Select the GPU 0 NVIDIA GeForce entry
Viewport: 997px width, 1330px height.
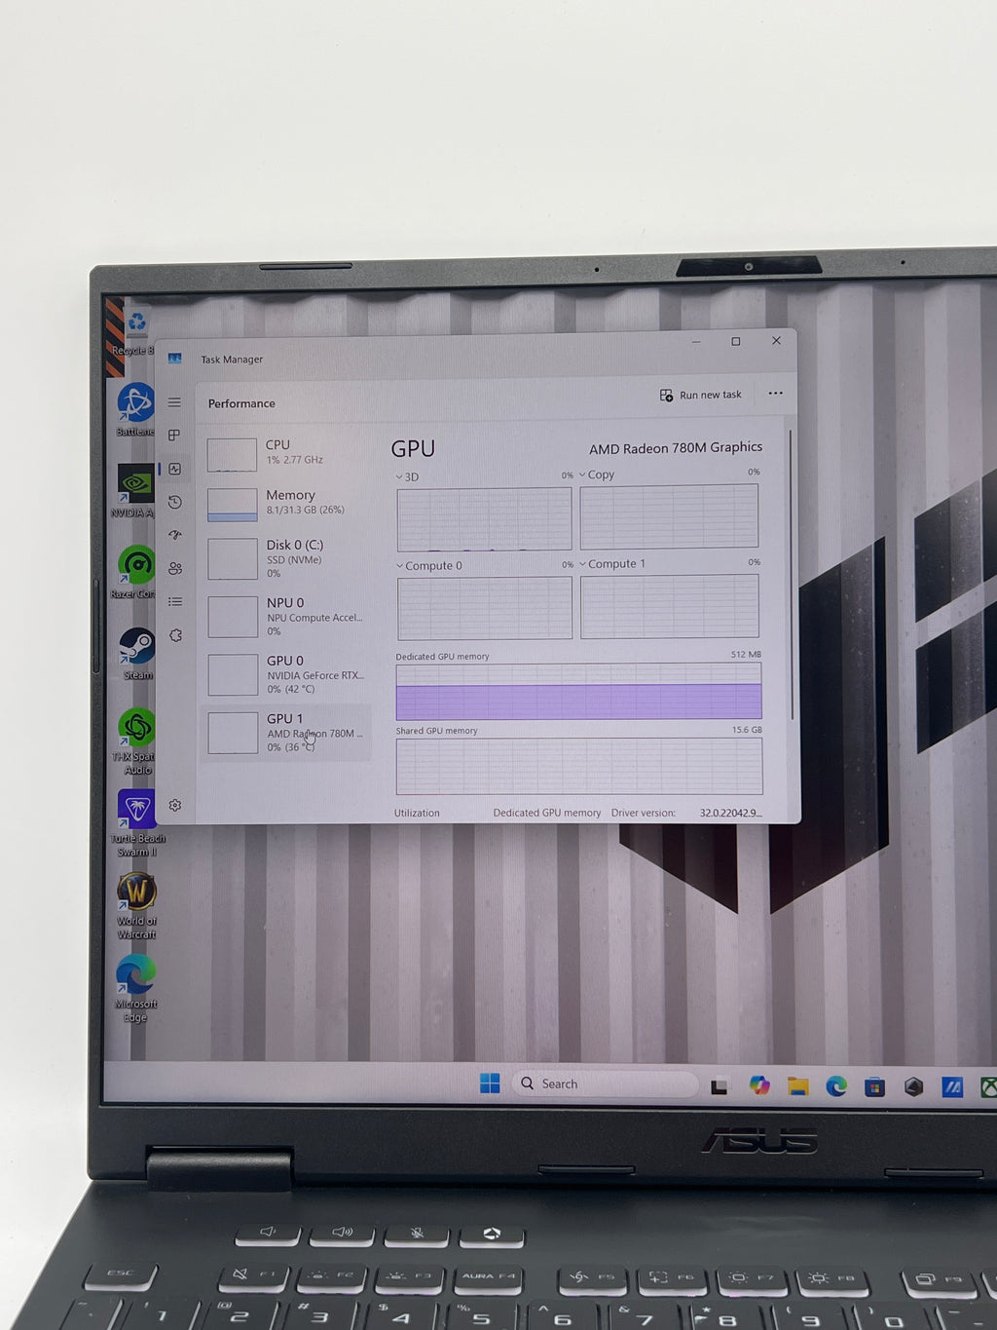[x=287, y=674]
